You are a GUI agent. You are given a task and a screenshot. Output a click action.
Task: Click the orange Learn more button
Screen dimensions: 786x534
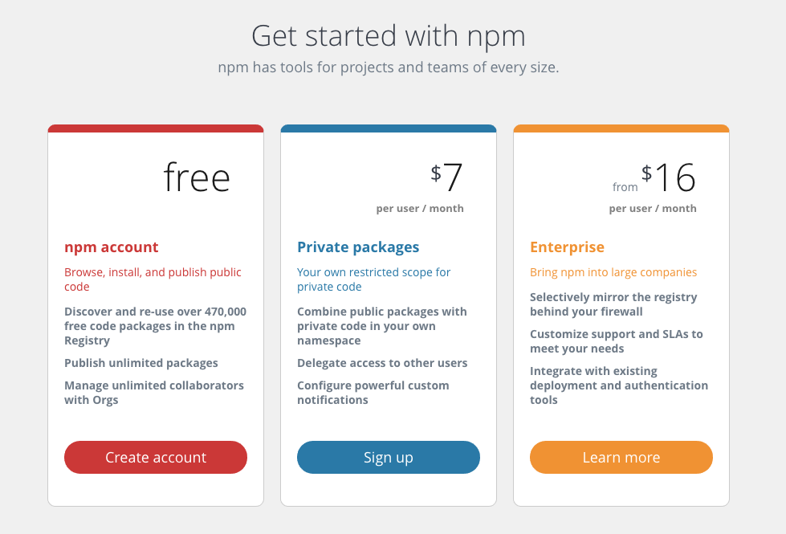pyautogui.click(x=621, y=457)
